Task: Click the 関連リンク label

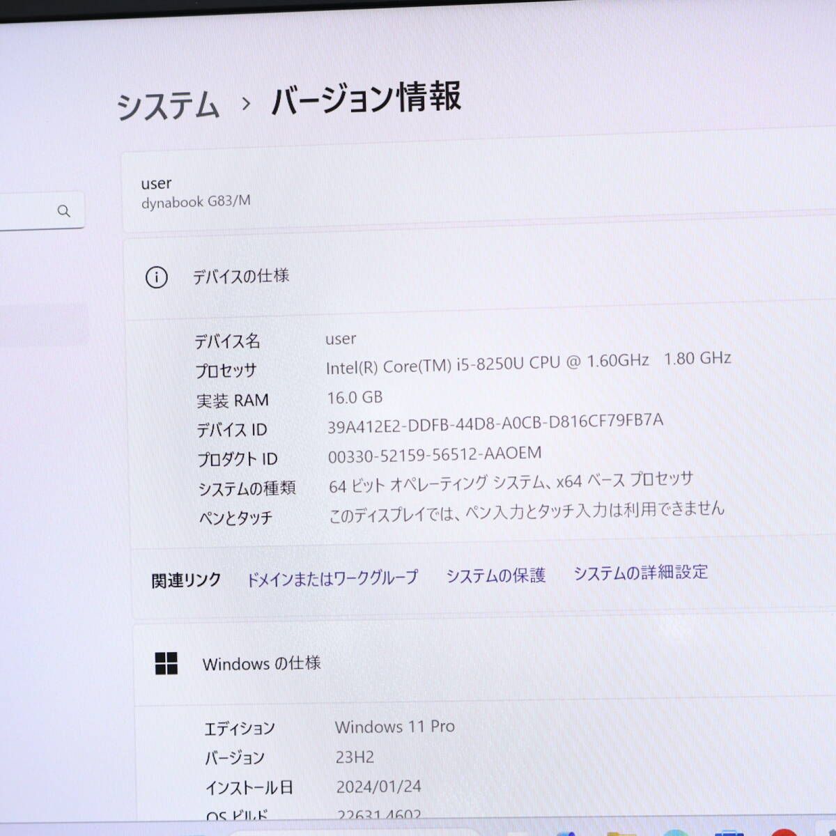Action: [x=186, y=580]
